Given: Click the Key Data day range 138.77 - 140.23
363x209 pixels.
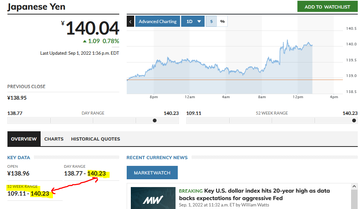Looking at the screenshot, I should [x=85, y=173].
